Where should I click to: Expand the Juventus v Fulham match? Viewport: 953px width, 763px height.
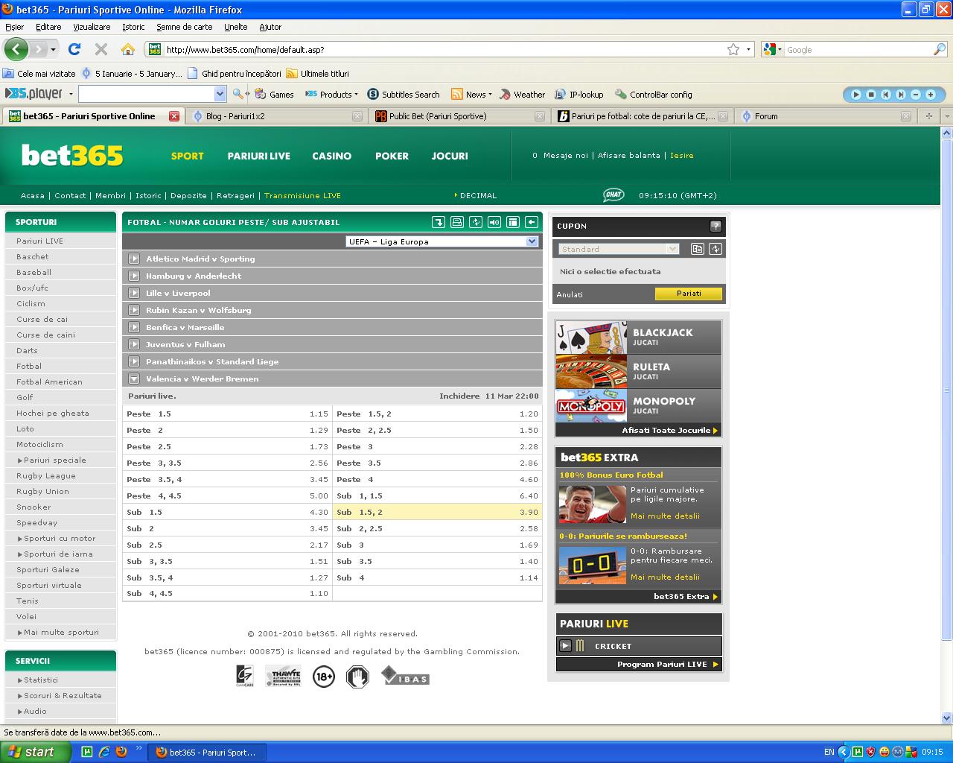coord(134,344)
